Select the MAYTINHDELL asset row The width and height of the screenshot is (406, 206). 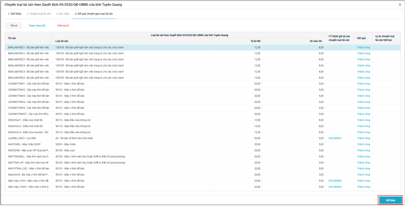point(203,157)
